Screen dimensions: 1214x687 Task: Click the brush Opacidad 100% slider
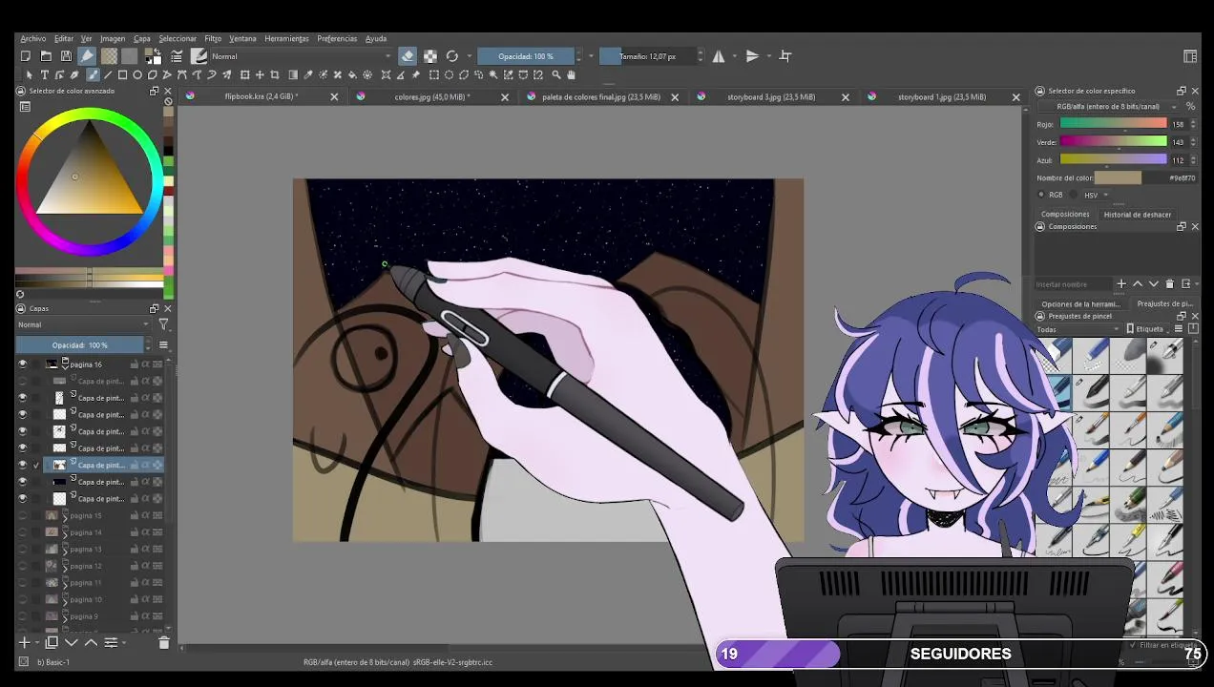[525, 56]
